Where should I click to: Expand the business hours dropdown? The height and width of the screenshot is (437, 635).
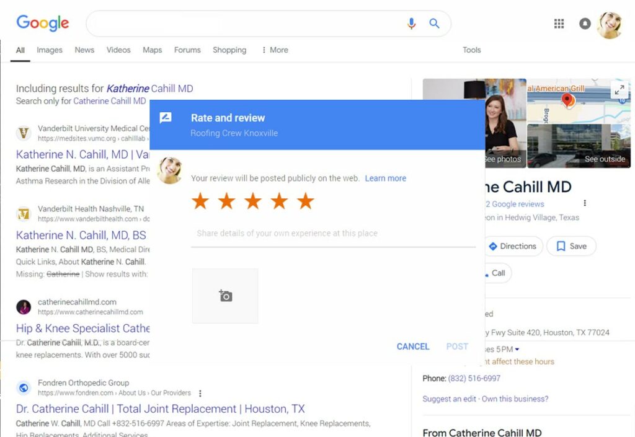click(517, 349)
